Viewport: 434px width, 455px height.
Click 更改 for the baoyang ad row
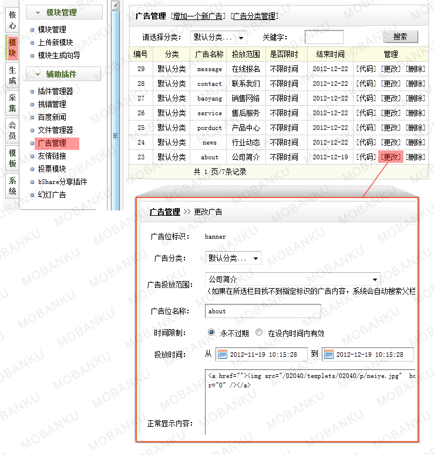tap(391, 98)
